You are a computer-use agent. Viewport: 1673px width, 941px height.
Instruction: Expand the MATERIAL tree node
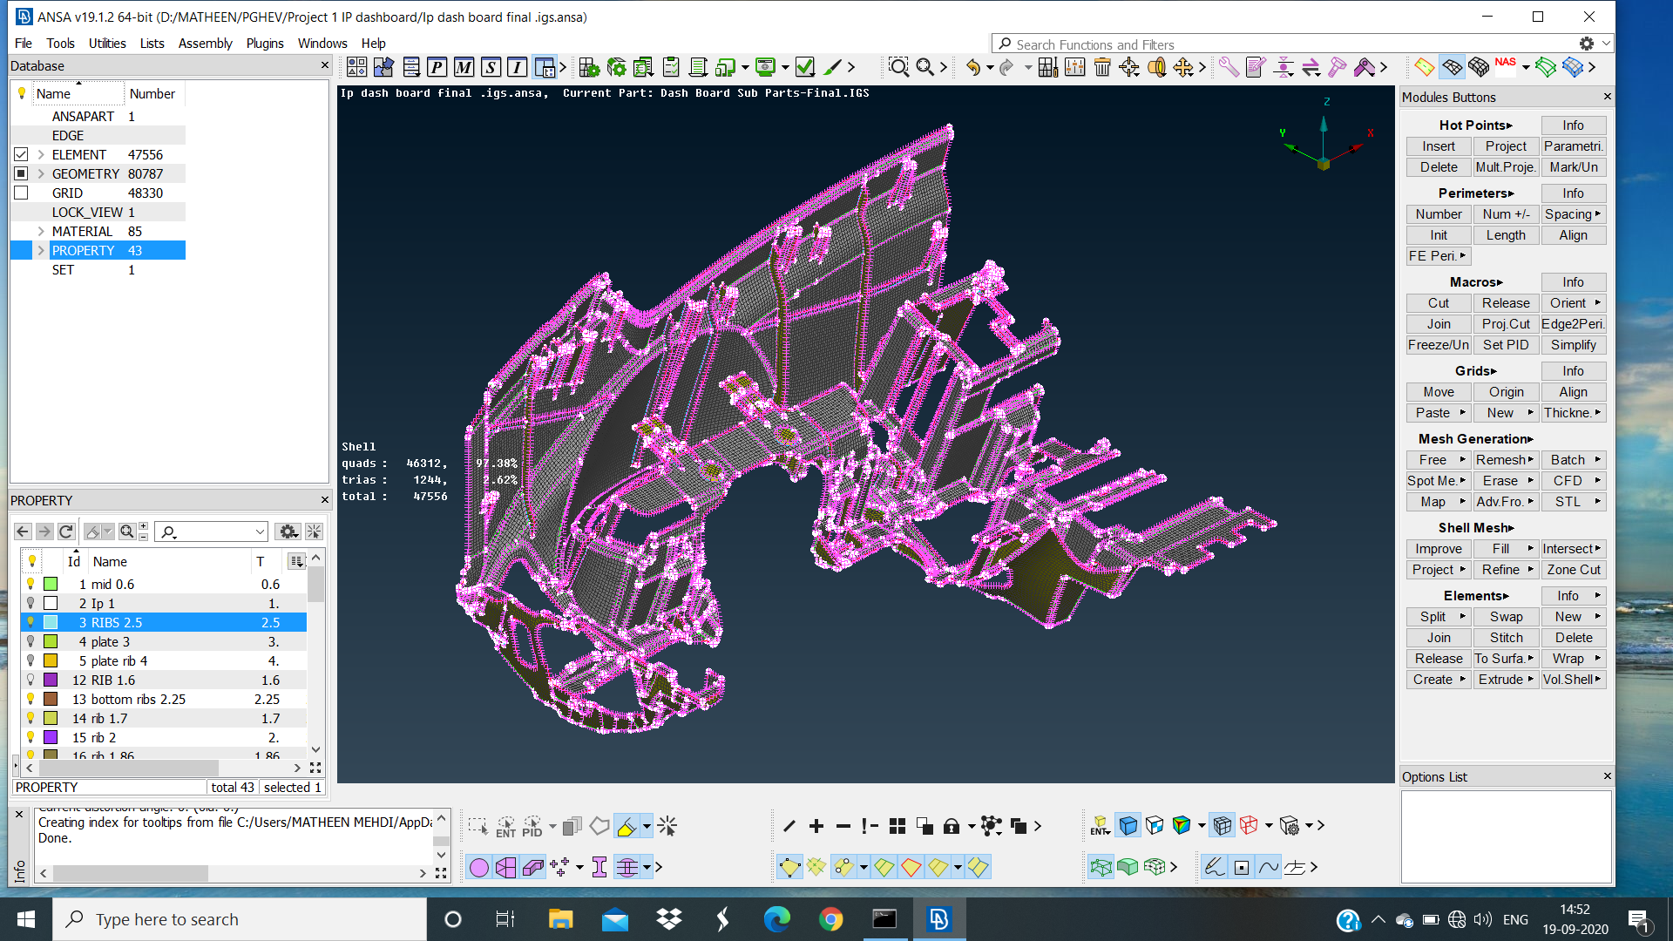(40, 231)
